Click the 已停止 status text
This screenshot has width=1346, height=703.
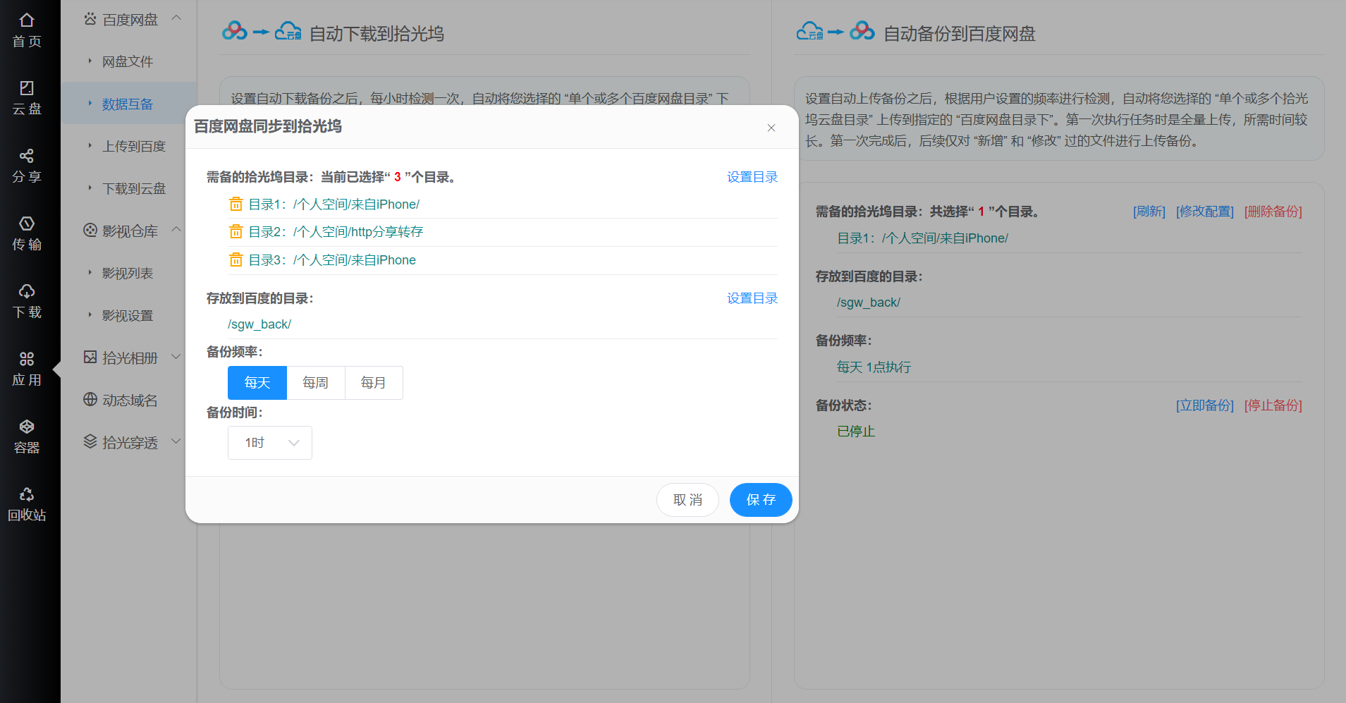pyautogui.click(x=856, y=432)
